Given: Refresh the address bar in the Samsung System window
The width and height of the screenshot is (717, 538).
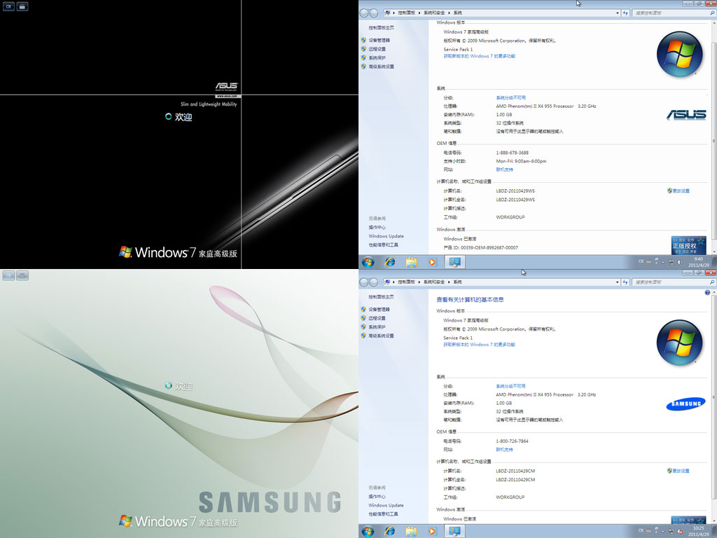Looking at the screenshot, I should (625, 282).
